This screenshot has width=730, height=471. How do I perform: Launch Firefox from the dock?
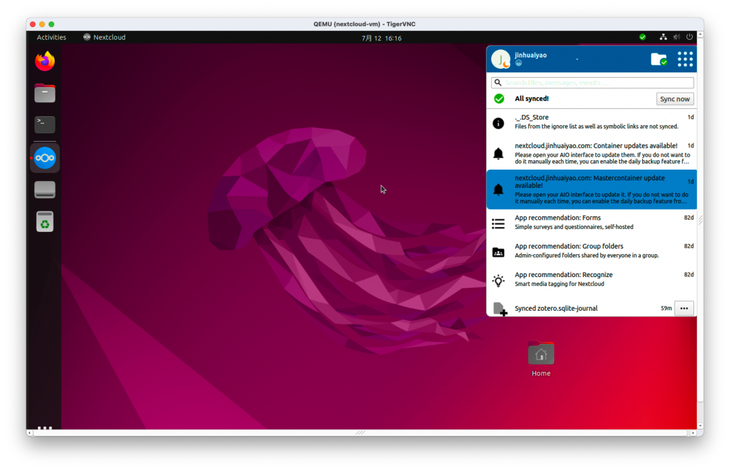coord(45,61)
